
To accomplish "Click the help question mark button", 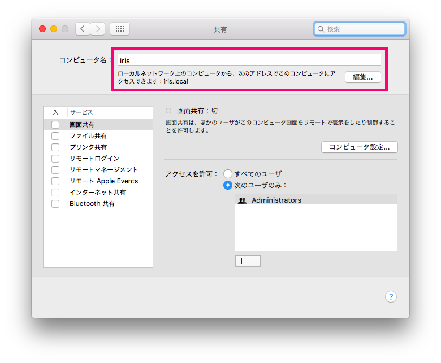I will click(x=391, y=297).
